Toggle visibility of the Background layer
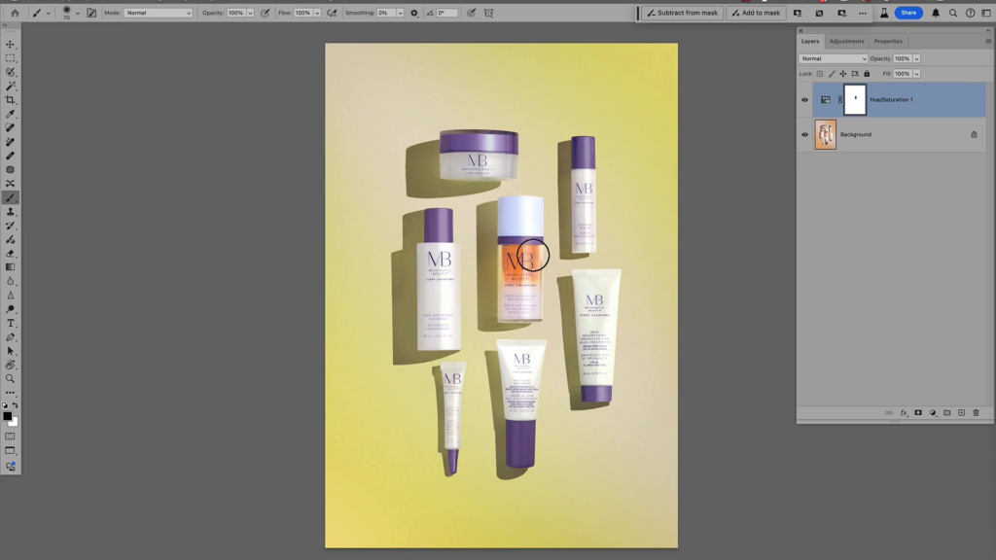The image size is (996, 560). click(x=804, y=135)
